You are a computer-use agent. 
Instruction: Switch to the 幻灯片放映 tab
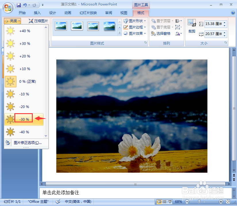[x=88, y=13]
